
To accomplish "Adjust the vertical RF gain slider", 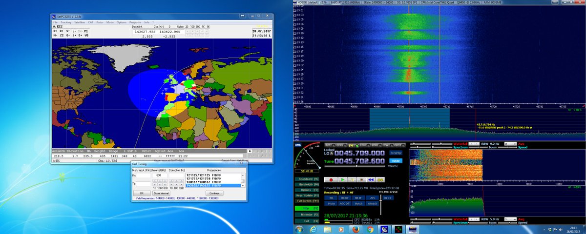I will [x=380, y=205].
